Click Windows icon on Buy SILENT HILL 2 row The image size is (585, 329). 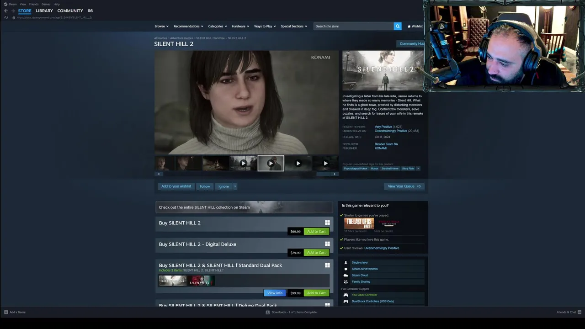tap(327, 223)
